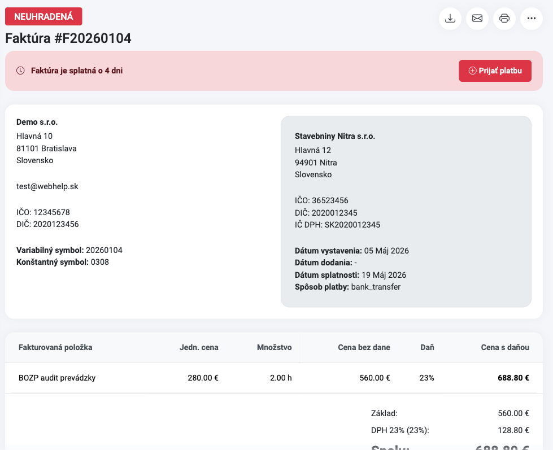The height and width of the screenshot is (450, 553).
Task: Click the bold 688.80 € row total
Action: pos(513,378)
